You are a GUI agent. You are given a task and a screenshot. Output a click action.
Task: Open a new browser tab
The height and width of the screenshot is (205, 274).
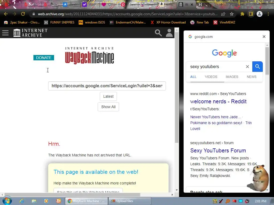[221, 5]
